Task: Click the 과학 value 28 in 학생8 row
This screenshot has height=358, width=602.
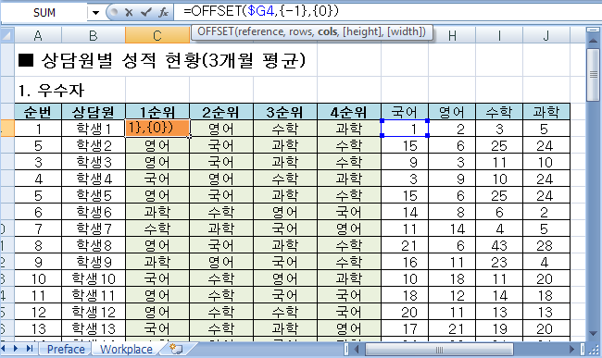Action: pos(546,245)
